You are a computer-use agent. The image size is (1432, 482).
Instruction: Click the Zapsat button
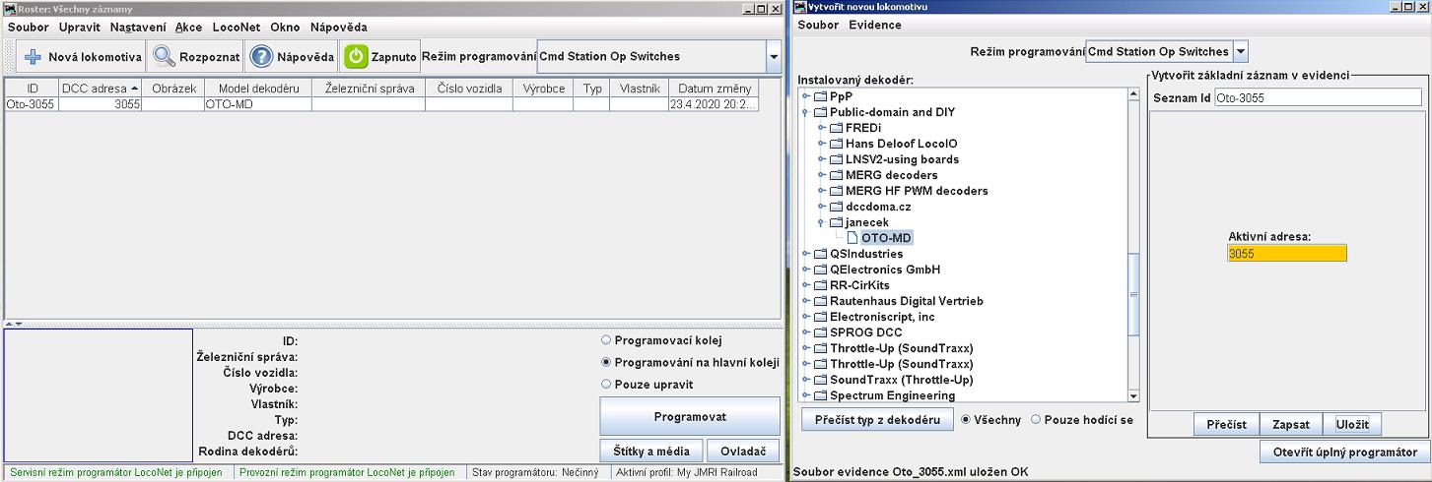coord(1291,424)
